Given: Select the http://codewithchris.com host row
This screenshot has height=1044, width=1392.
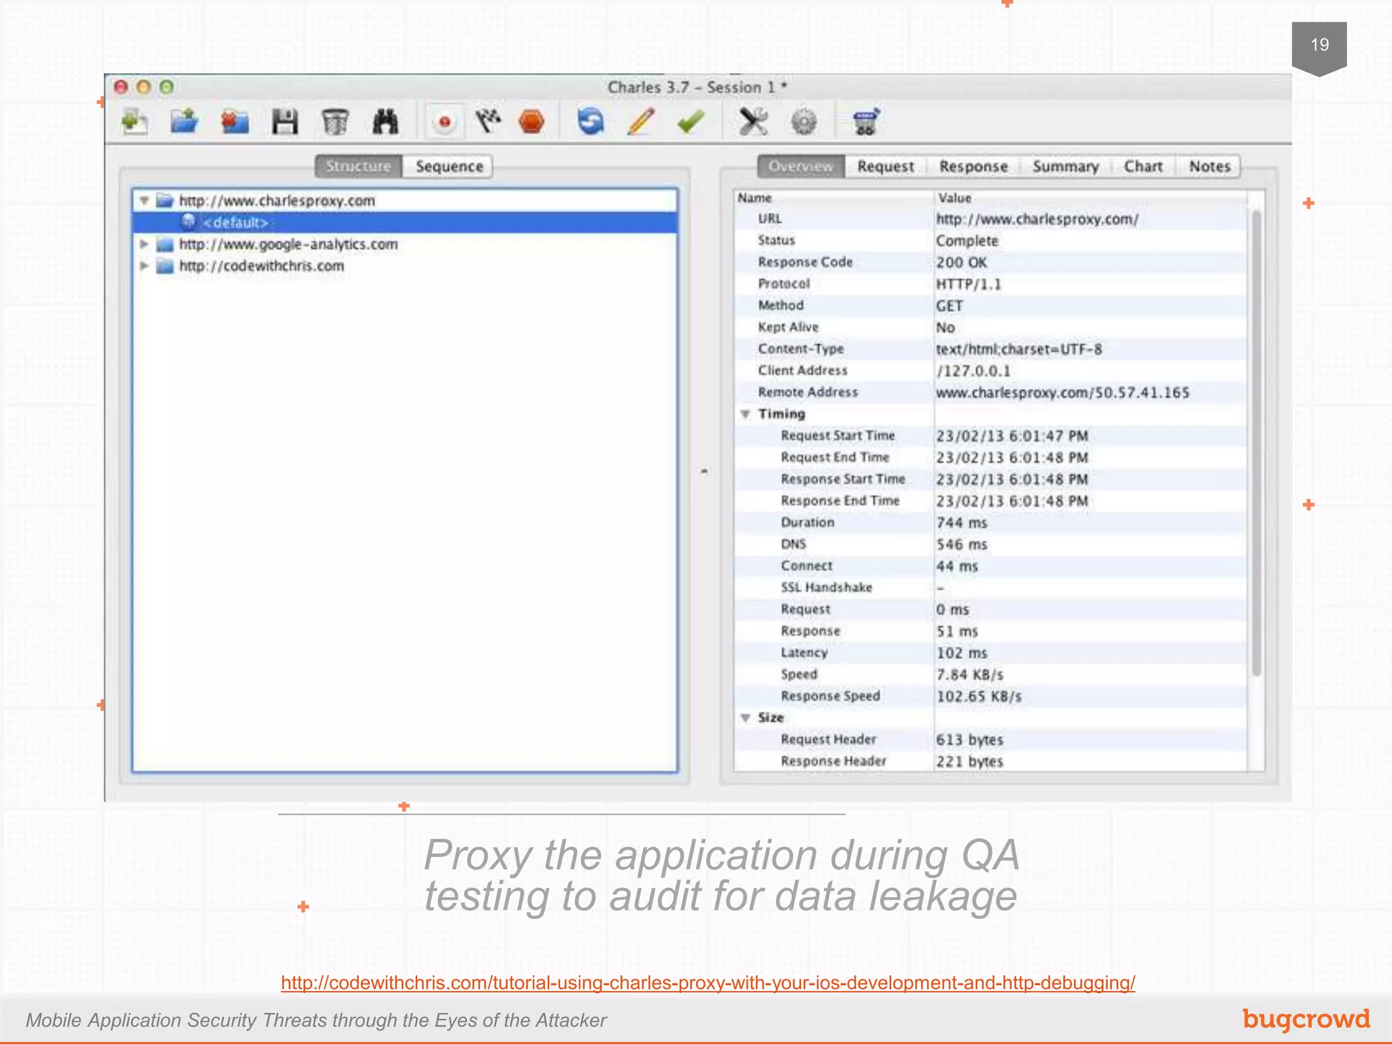Looking at the screenshot, I should click(405, 266).
